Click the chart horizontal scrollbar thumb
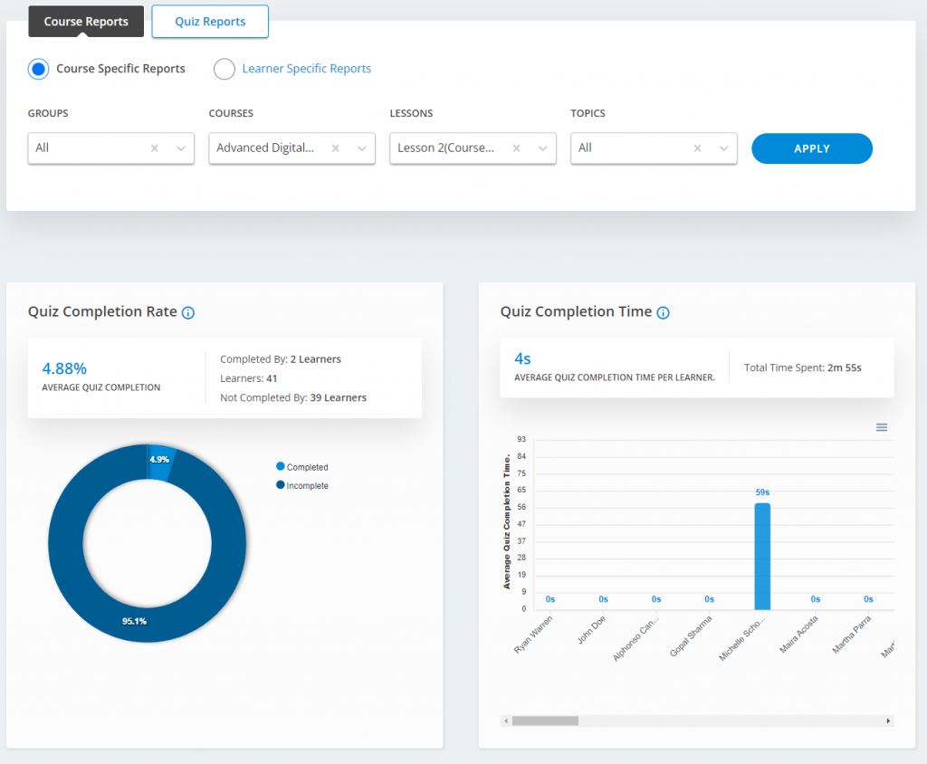This screenshot has width=927, height=764. [x=545, y=721]
